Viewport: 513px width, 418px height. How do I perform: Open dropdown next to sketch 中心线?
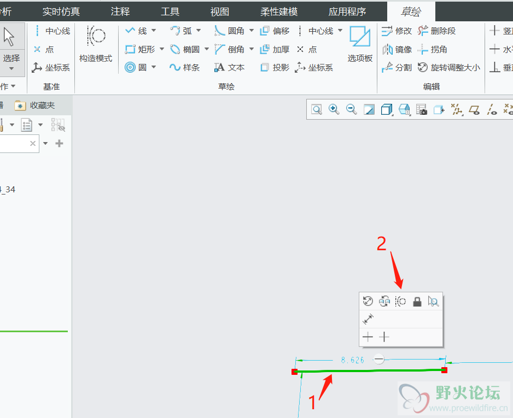coord(340,31)
